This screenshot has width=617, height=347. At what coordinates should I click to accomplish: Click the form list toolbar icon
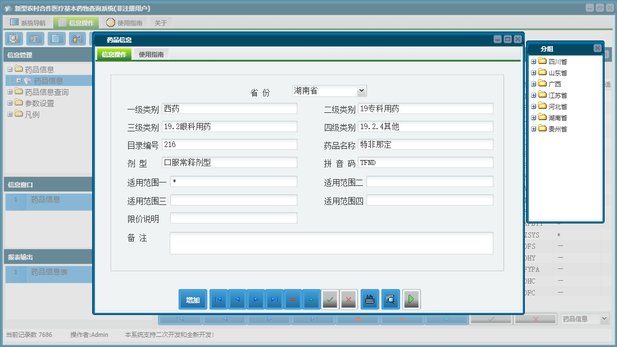(35, 39)
